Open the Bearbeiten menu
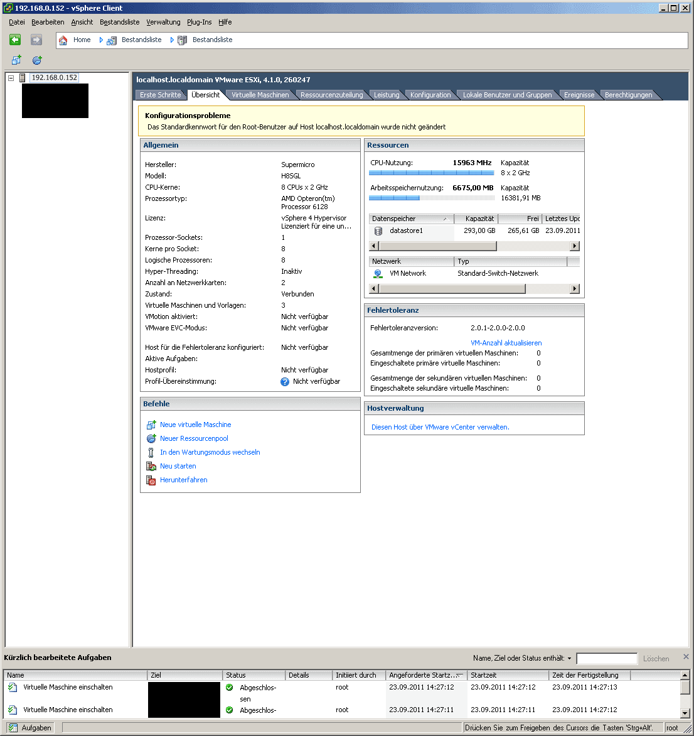 point(48,22)
